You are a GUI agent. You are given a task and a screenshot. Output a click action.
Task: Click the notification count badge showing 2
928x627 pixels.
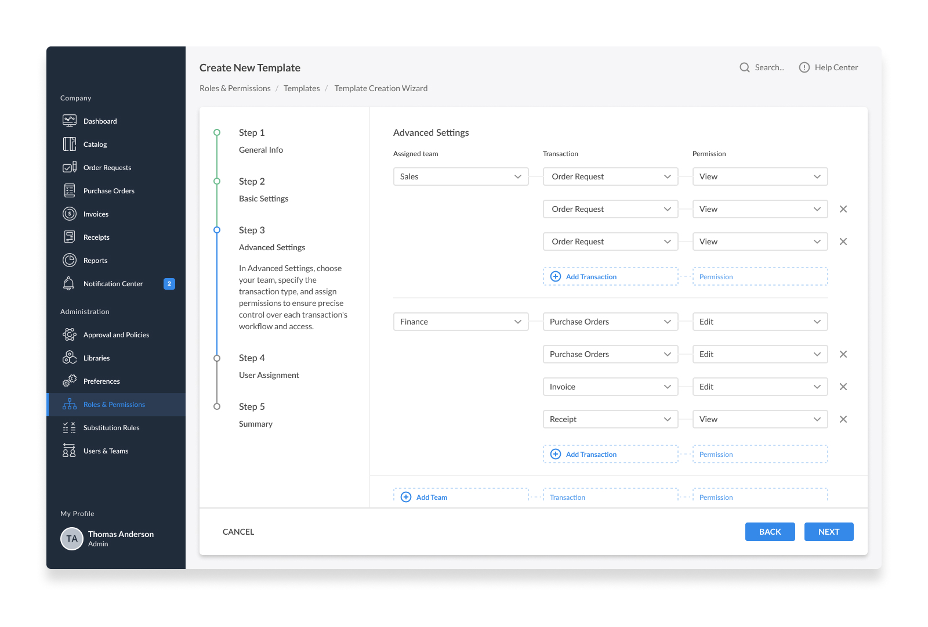[x=169, y=284]
